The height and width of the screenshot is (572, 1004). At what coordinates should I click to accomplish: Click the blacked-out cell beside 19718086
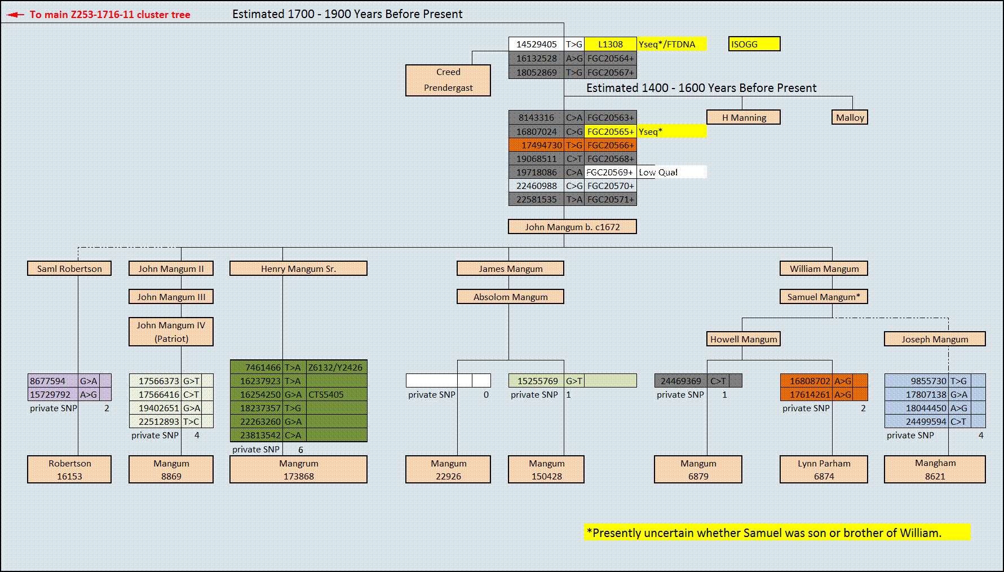tap(645, 172)
